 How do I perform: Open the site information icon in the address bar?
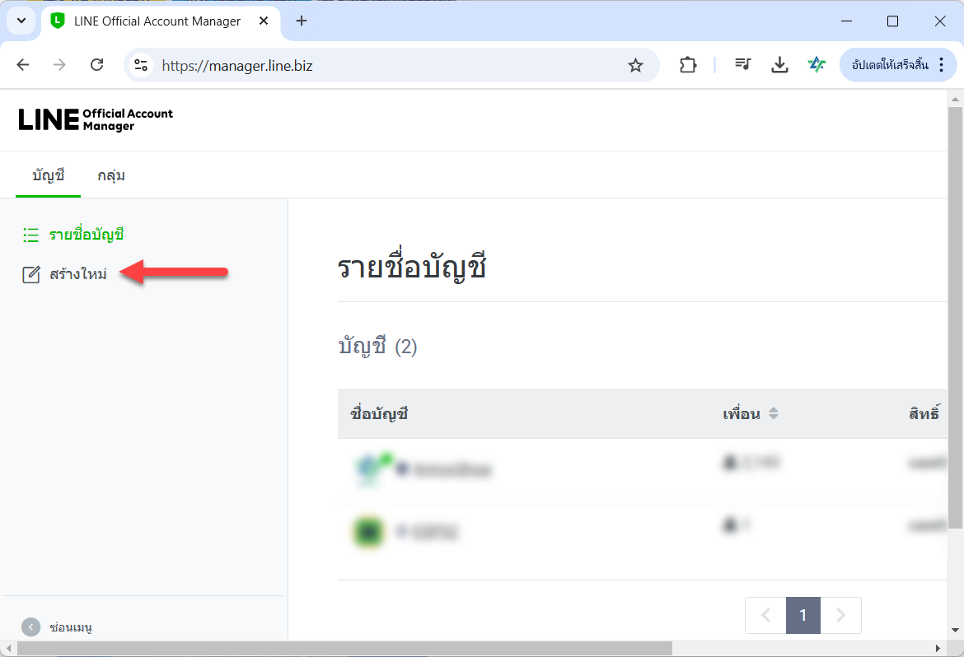141,65
